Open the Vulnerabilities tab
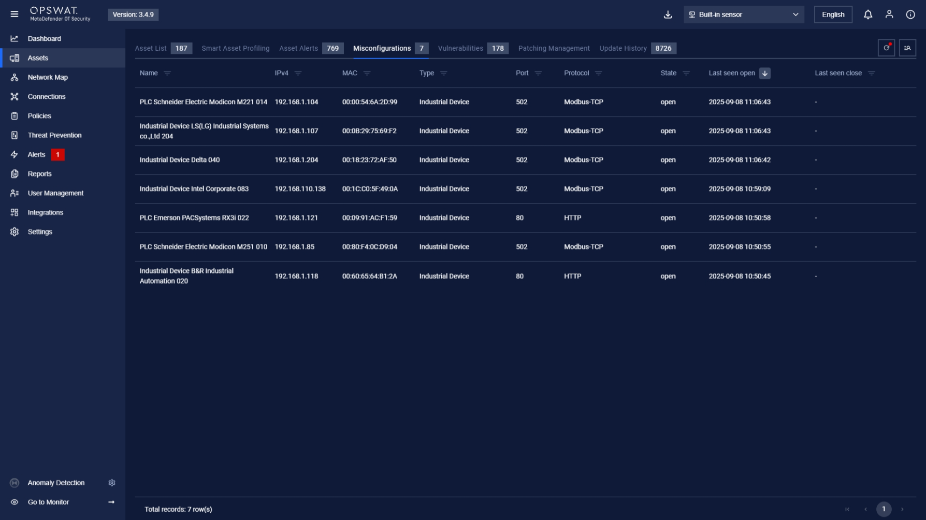 (473, 48)
